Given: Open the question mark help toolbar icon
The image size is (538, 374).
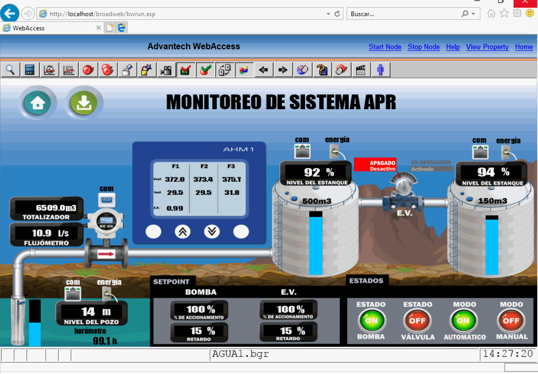Looking at the screenshot, I should 322,70.
